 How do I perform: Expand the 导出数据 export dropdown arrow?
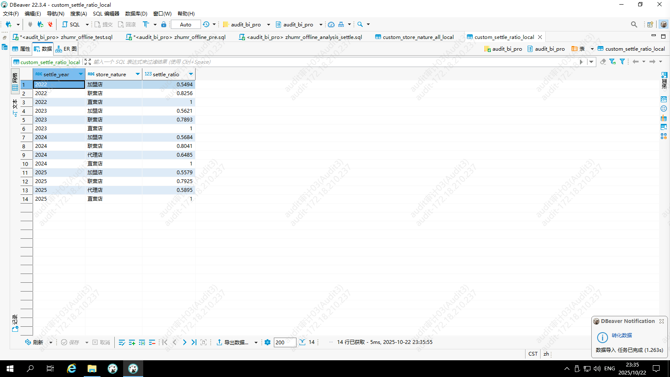coord(256,343)
